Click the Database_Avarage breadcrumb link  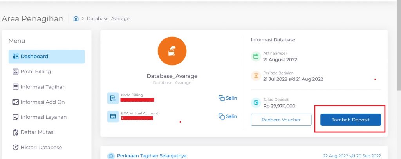[108, 19]
